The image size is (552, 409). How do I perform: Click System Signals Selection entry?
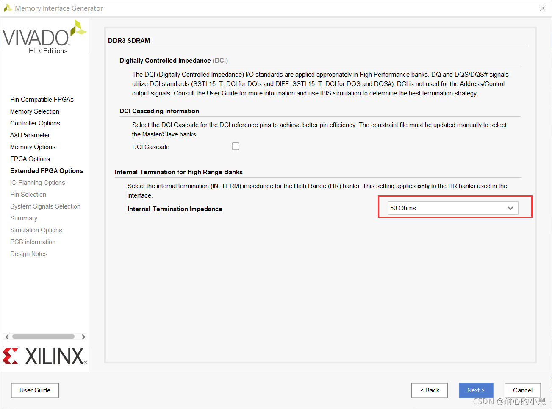pyautogui.click(x=45, y=206)
